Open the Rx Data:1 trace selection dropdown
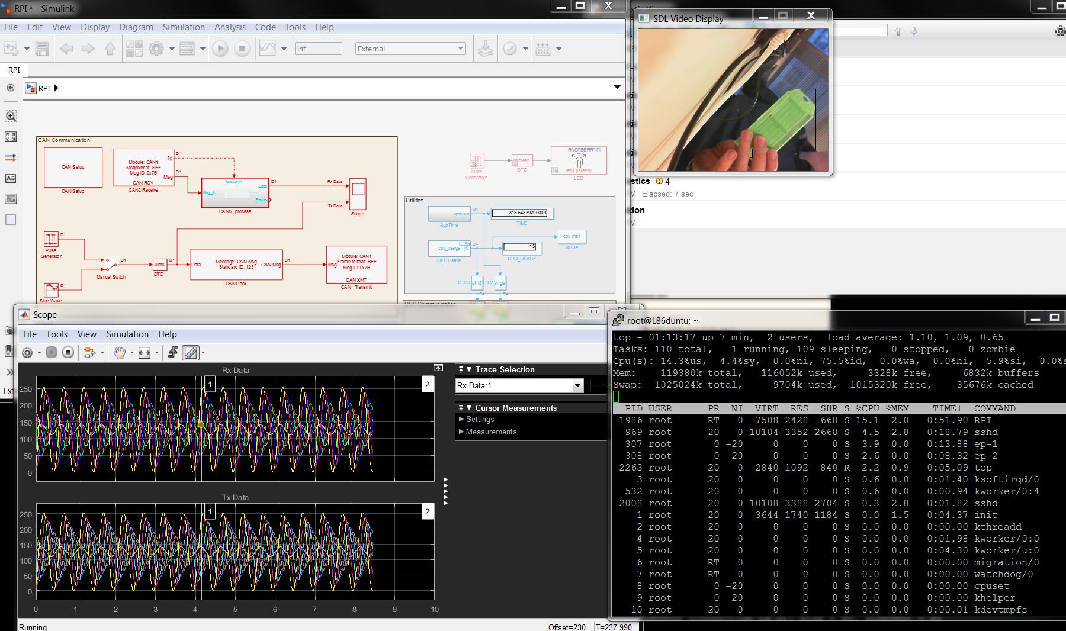The height and width of the screenshot is (631, 1066). pyautogui.click(x=577, y=386)
